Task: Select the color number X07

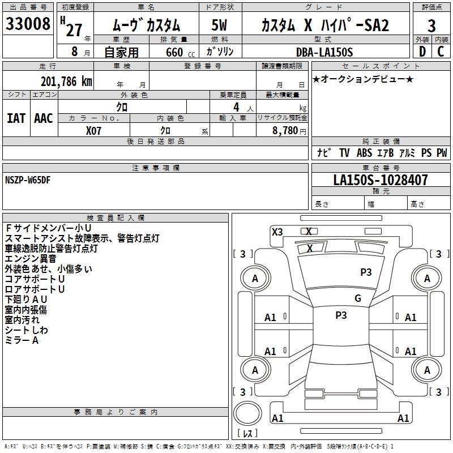Action: point(93,131)
